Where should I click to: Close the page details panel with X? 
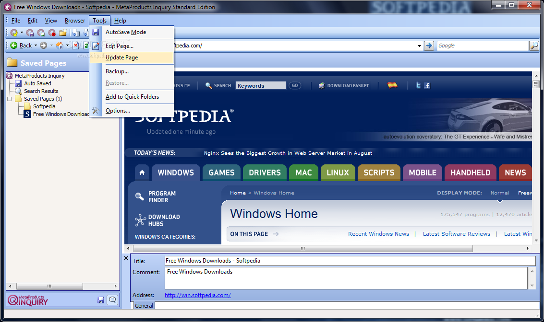point(126,258)
